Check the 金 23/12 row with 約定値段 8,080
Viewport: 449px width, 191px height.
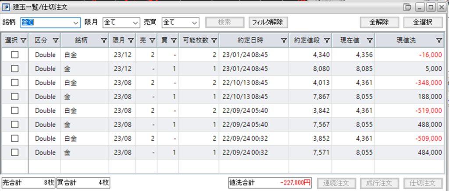pos(14,69)
